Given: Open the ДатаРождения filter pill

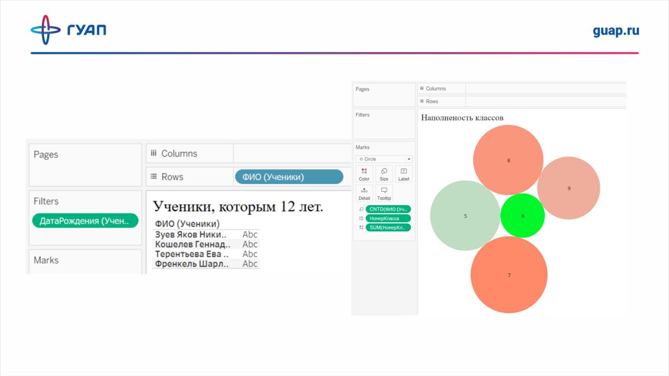Looking at the screenshot, I should pos(85,221).
